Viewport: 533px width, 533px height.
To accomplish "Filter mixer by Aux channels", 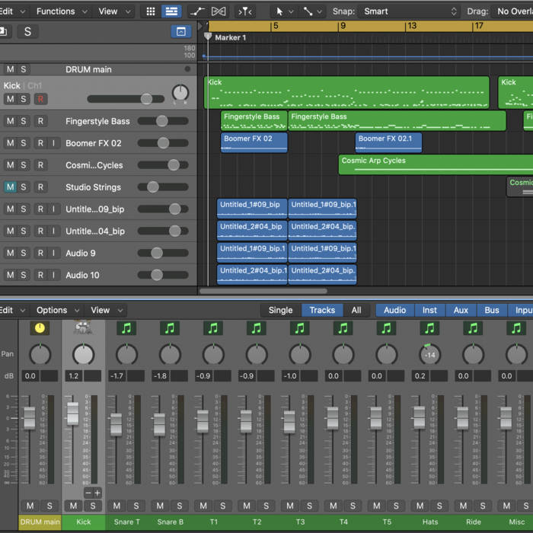I will click(461, 310).
